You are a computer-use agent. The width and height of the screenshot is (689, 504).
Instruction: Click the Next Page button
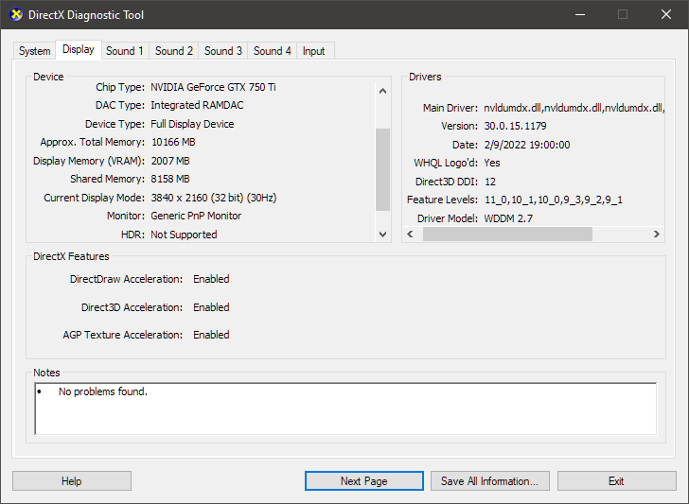(364, 481)
